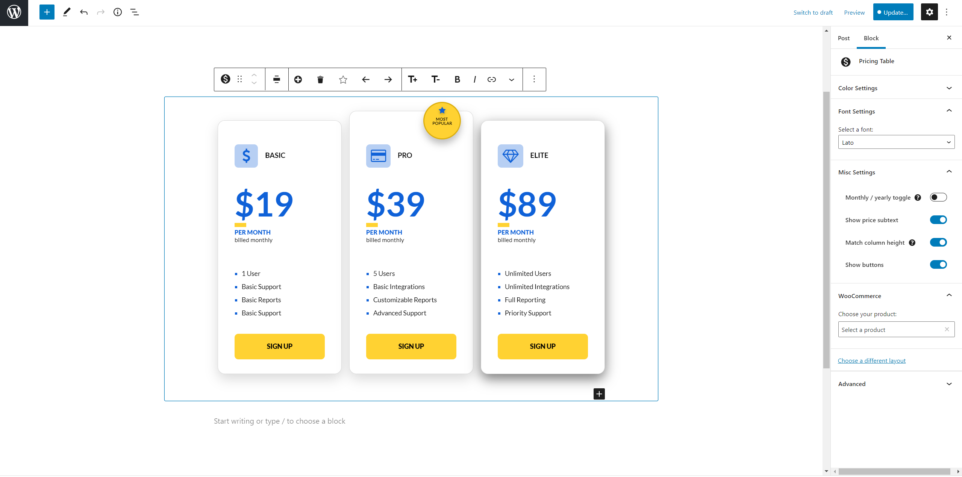962x477 pixels.
Task: Open the Lato font dropdown
Action: tap(896, 142)
